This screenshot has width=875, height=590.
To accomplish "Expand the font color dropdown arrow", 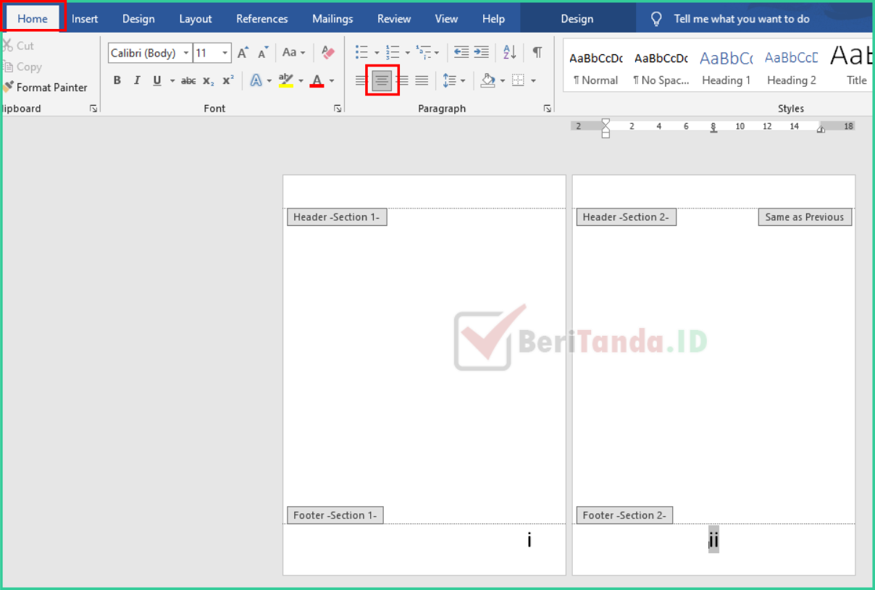I will click(332, 81).
